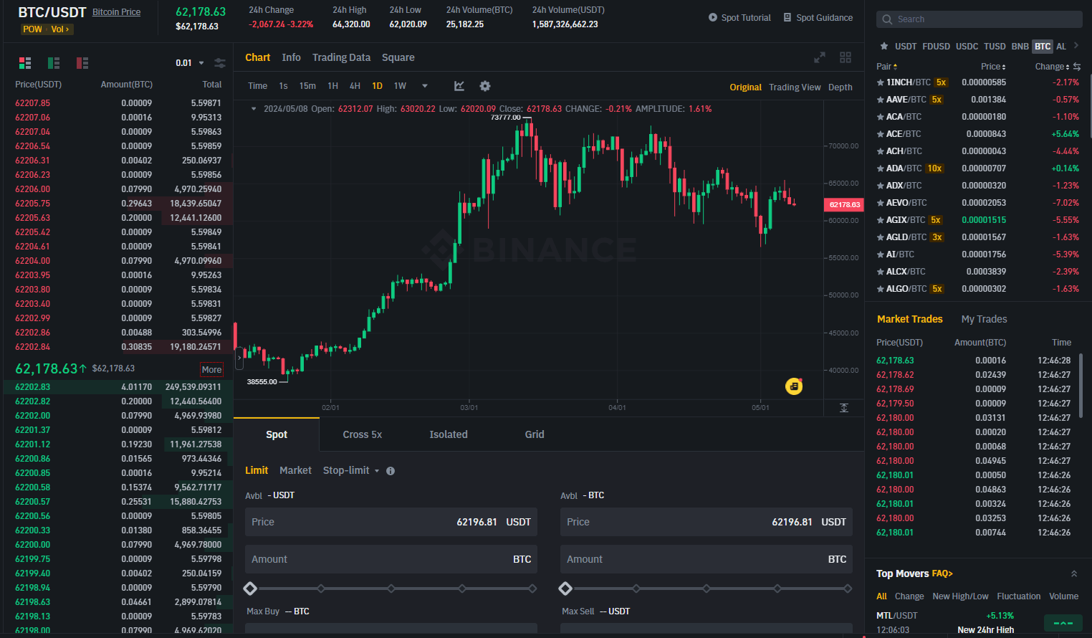Open the multi-chart grid layout
Image resolution: width=1092 pixels, height=638 pixels.
point(846,57)
